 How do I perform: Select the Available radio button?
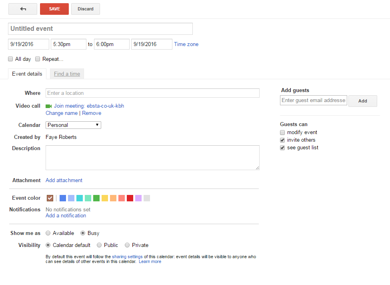coord(48,233)
